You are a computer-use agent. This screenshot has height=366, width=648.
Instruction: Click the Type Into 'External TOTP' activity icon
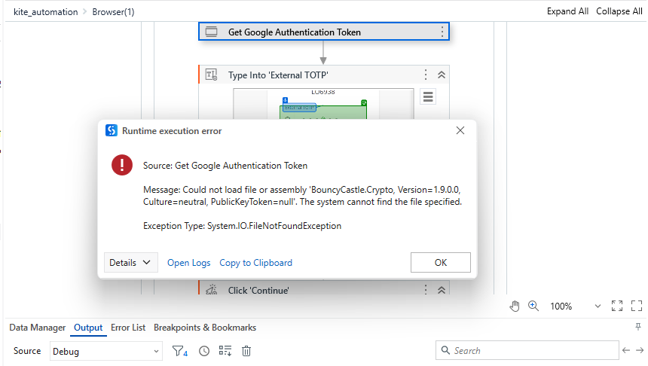pos(211,75)
